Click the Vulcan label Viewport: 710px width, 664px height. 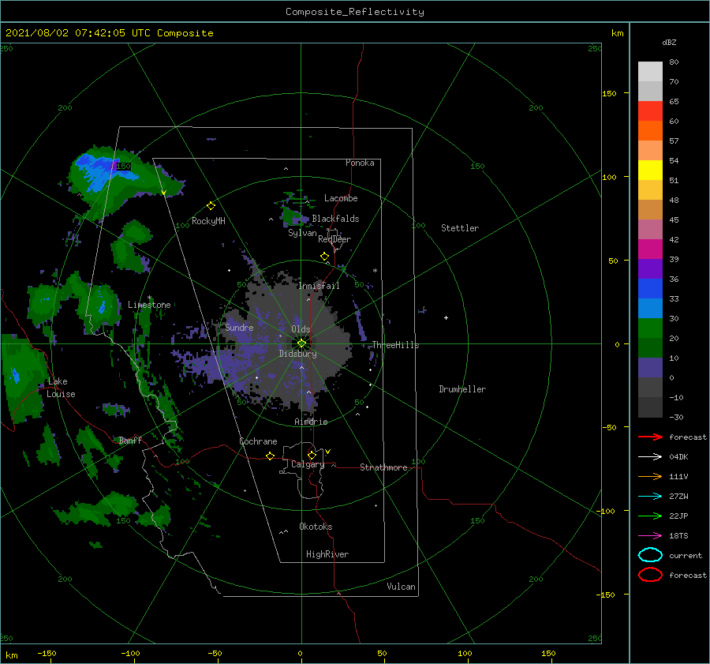(401, 587)
